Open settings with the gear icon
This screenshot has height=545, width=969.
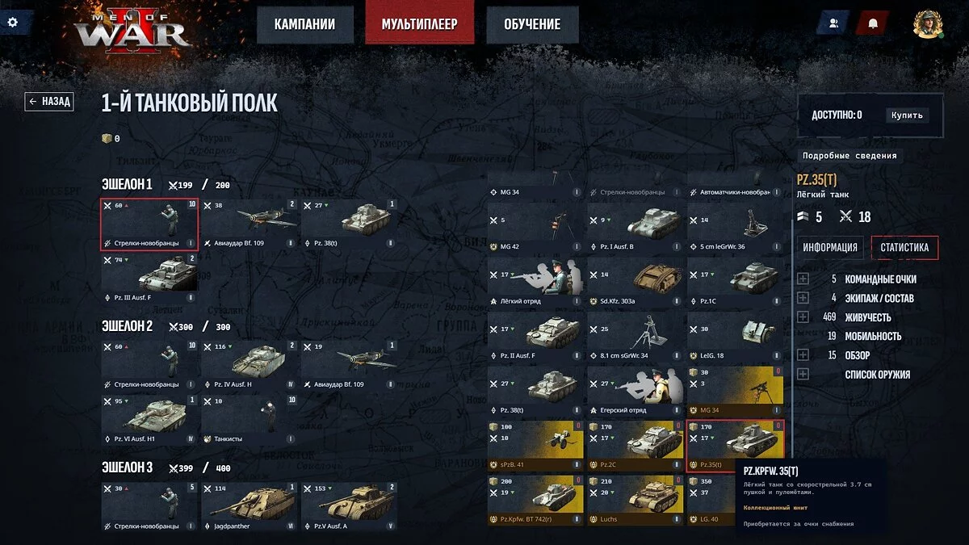pyautogui.click(x=12, y=23)
